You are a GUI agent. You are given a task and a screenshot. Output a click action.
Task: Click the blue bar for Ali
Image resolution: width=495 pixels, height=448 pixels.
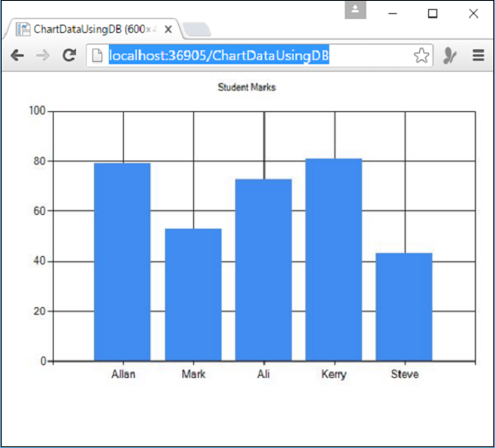click(263, 270)
